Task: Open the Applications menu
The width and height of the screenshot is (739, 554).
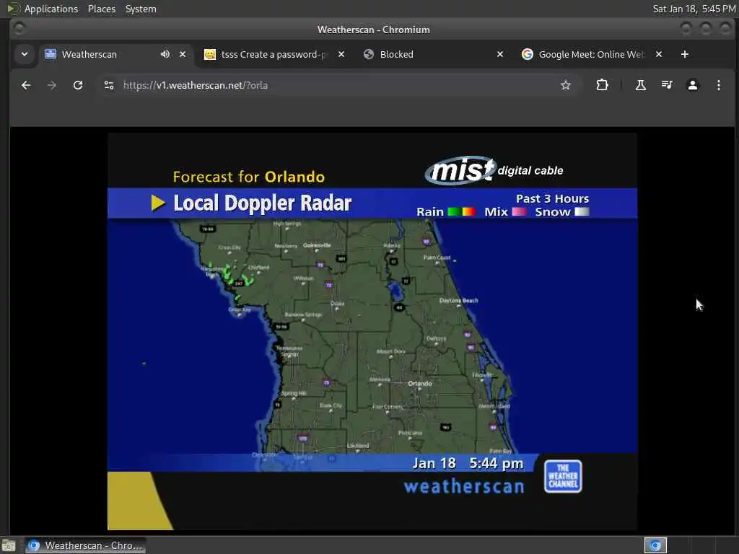Action: pos(51,9)
